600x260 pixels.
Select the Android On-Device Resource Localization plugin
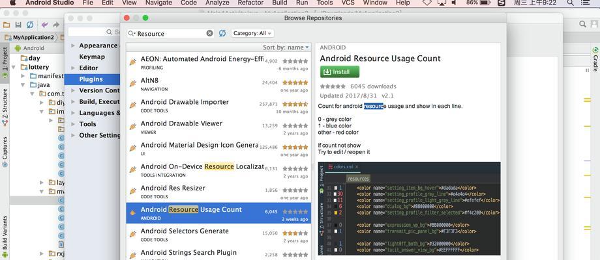pyautogui.click(x=218, y=170)
